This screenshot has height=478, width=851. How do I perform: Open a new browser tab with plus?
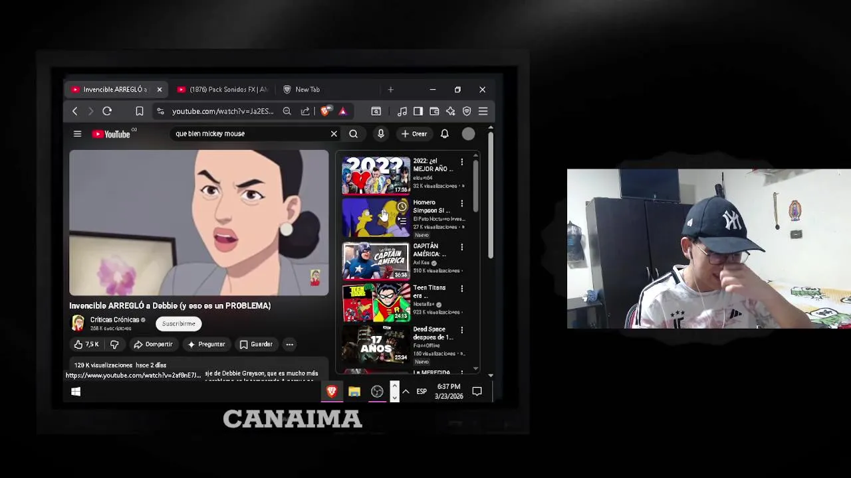pos(391,90)
